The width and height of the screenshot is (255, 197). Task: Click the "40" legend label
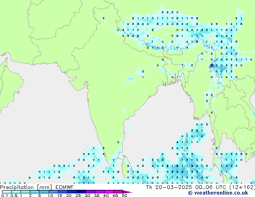(106, 195)
